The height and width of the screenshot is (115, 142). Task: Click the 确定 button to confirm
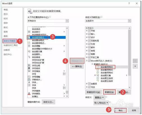120,111
